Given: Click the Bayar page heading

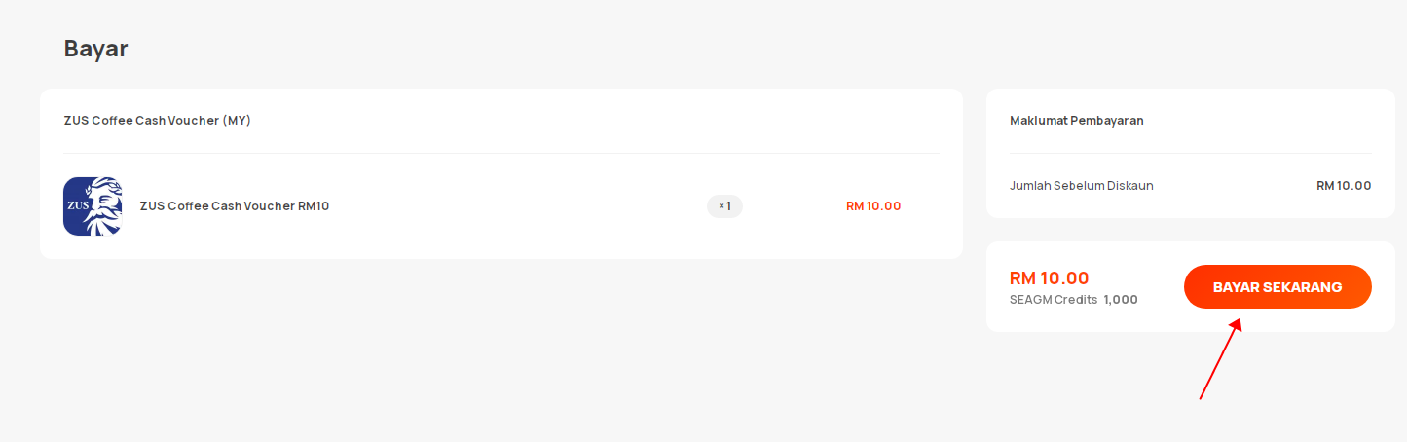Looking at the screenshot, I should (96, 49).
